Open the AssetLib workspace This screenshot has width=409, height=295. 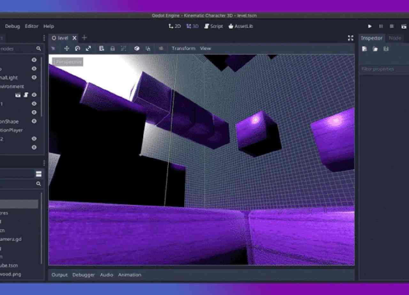241,26
